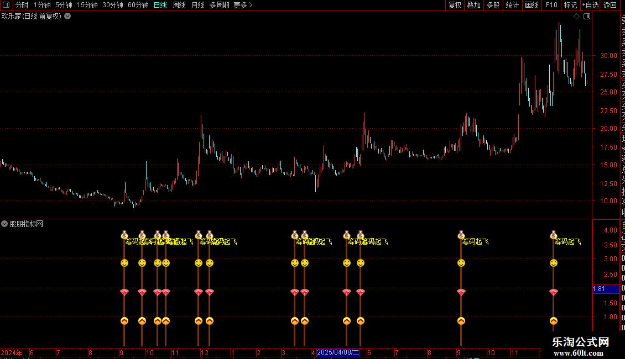Click the first smiley face signal icon

pyautogui.click(x=124, y=263)
